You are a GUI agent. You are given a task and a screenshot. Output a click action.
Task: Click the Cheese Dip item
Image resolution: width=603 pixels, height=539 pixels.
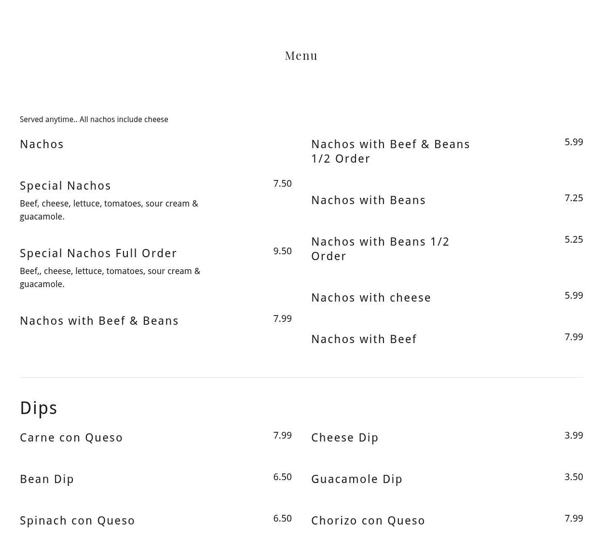click(345, 438)
